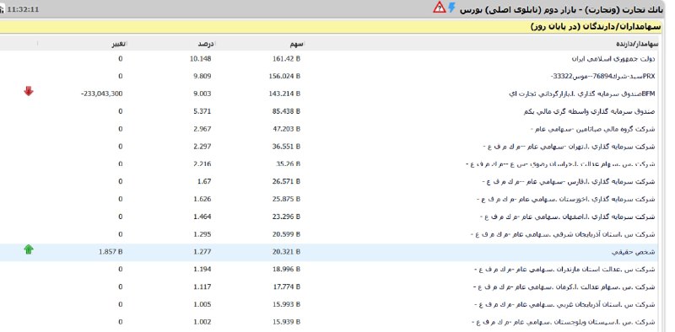
Task: Select the PRX سبد shareholder row name
Action: coord(603,77)
